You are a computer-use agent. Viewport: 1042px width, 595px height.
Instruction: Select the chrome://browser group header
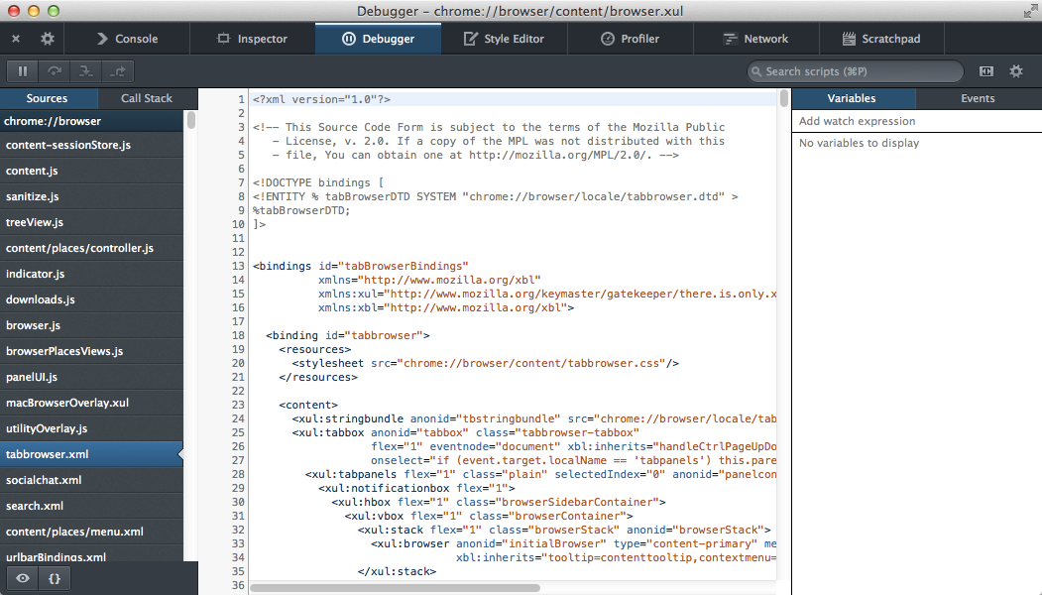pyautogui.click(x=91, y=121)
